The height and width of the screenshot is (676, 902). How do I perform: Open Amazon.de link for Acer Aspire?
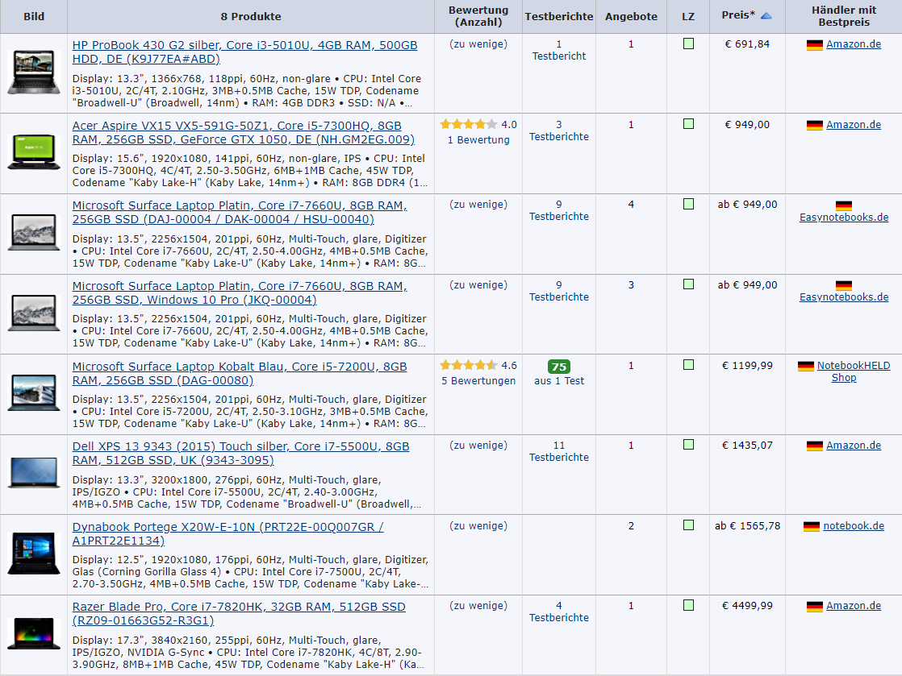pyautogui.click(x=854, y=125)
